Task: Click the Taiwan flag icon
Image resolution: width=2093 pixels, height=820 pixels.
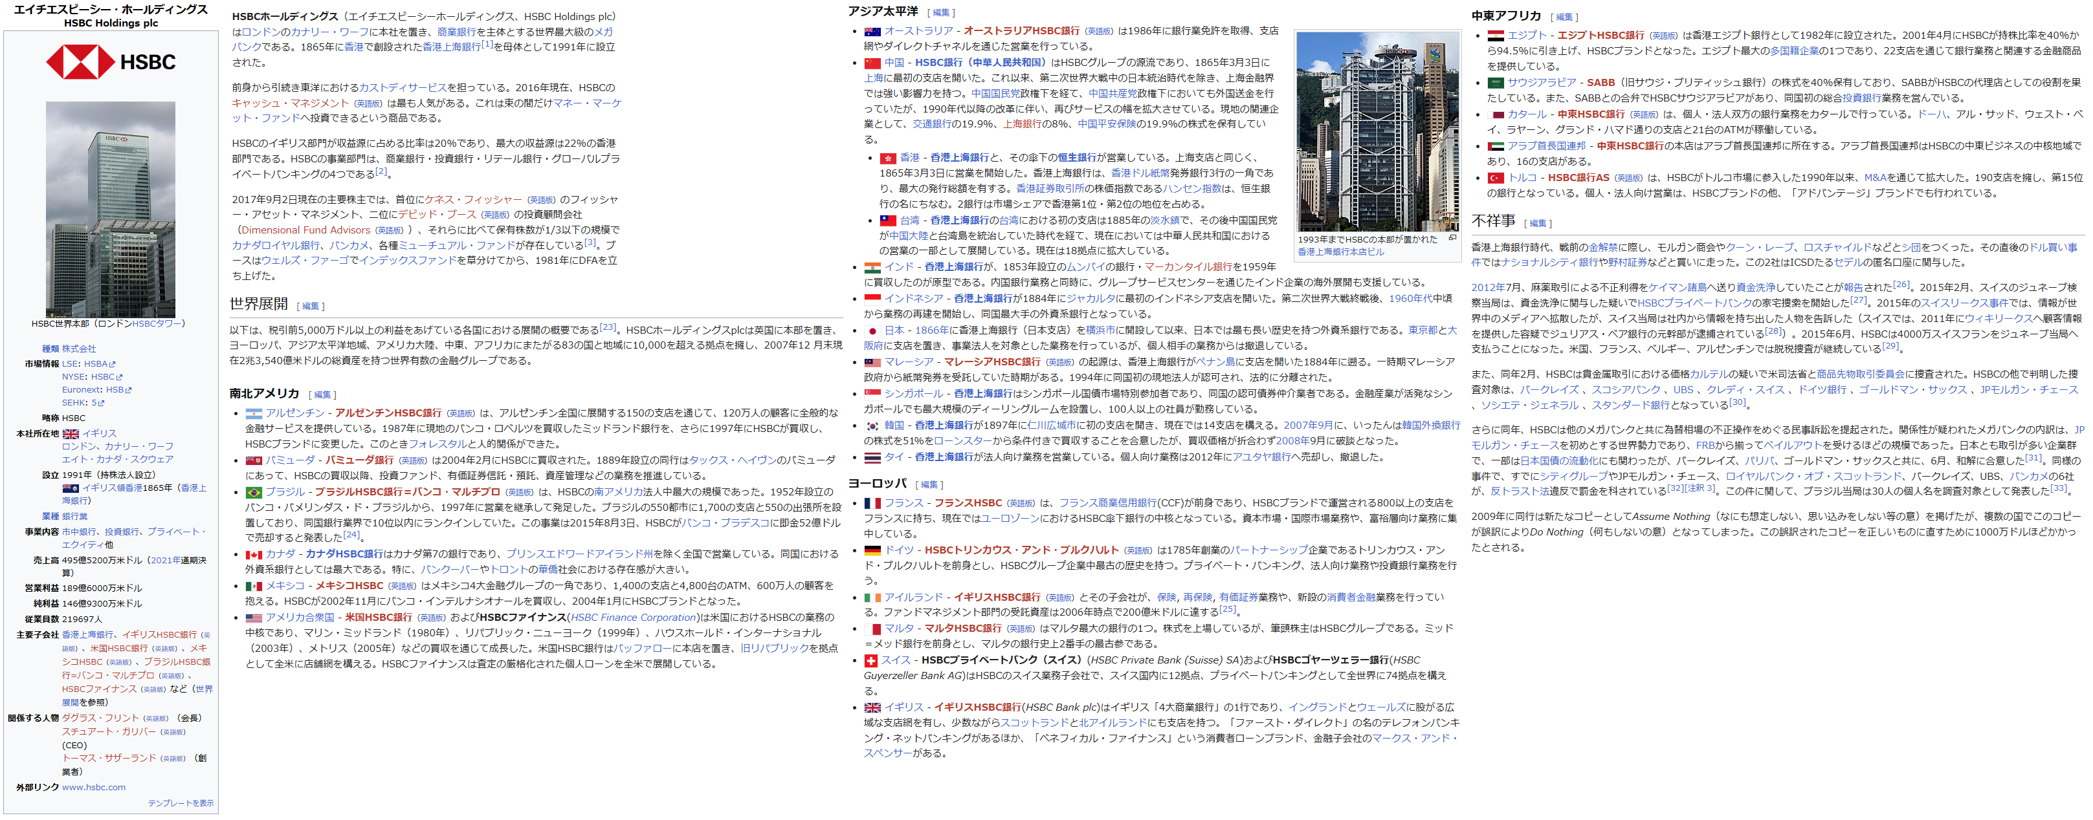Action: (887, 221)
